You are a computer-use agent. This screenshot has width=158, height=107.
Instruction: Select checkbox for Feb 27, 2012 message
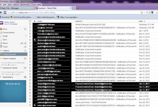(x=30, y=46)
